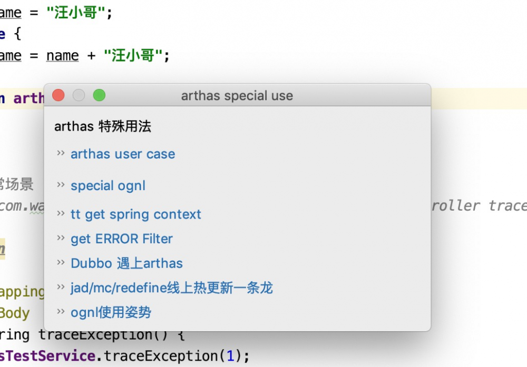The height and width of the screenshot is (367, 527).
Task: Click chevron icon next to "tt get spring context"
Action: pos(61,214)
